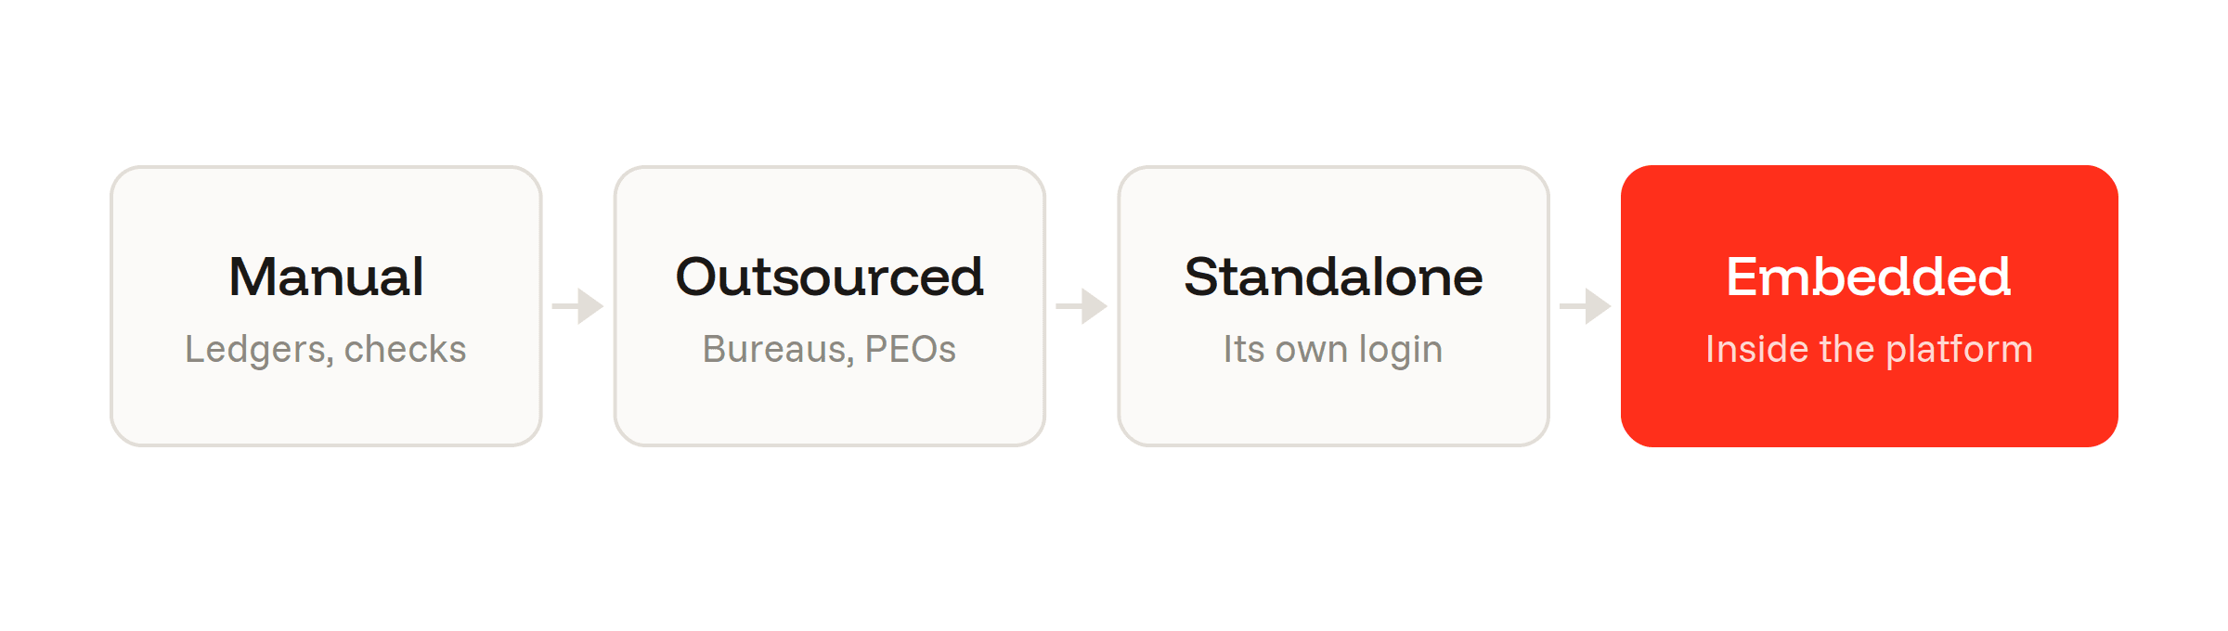Click the Manual card's empty area above heading
This screenshot has width=2228, height=631.
tap(326, 209)
